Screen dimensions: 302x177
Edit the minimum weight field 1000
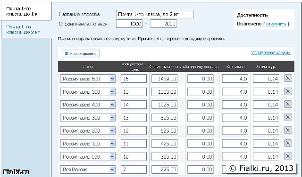[x=129, y=24]
